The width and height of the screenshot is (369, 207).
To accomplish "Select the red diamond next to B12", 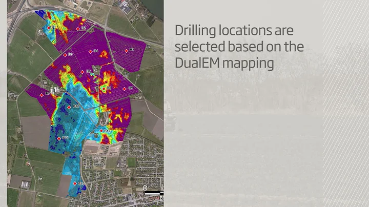I will (101, 131).
